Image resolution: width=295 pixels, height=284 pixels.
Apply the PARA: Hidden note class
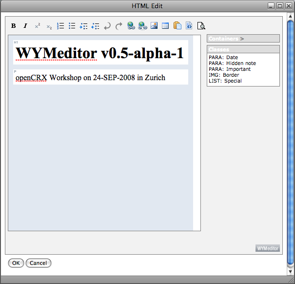[x=233, y=63]
